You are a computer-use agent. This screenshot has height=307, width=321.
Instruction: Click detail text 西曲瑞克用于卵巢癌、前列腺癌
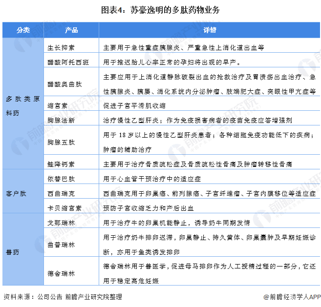pyautogui.click(x=151, y=193)
